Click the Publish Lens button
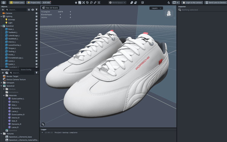227x142 pixels. 17,2
